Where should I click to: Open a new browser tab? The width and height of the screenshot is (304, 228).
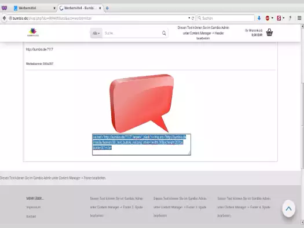[107, 8]
